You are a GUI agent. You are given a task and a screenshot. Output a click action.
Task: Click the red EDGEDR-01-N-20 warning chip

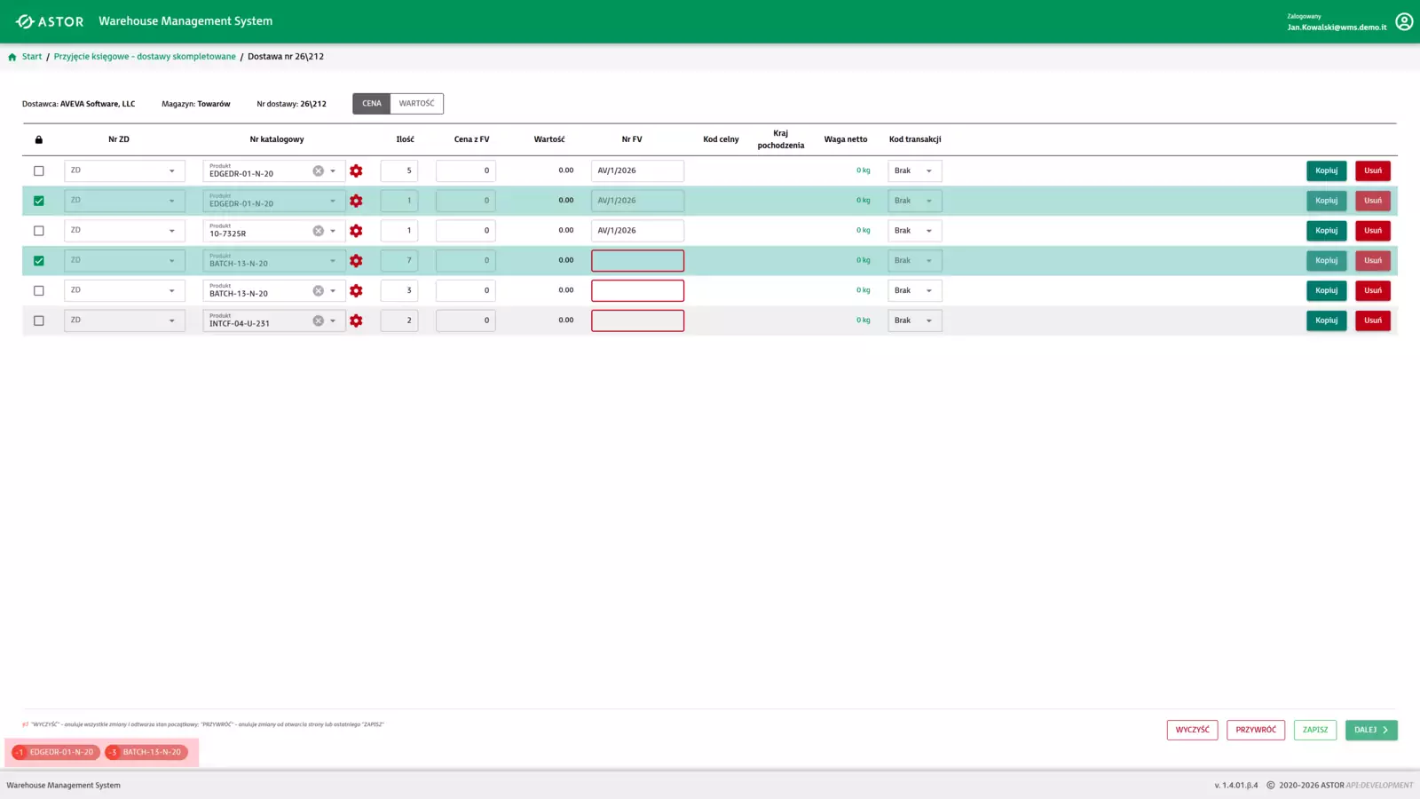pyautogui.click(x=56, y=752)
